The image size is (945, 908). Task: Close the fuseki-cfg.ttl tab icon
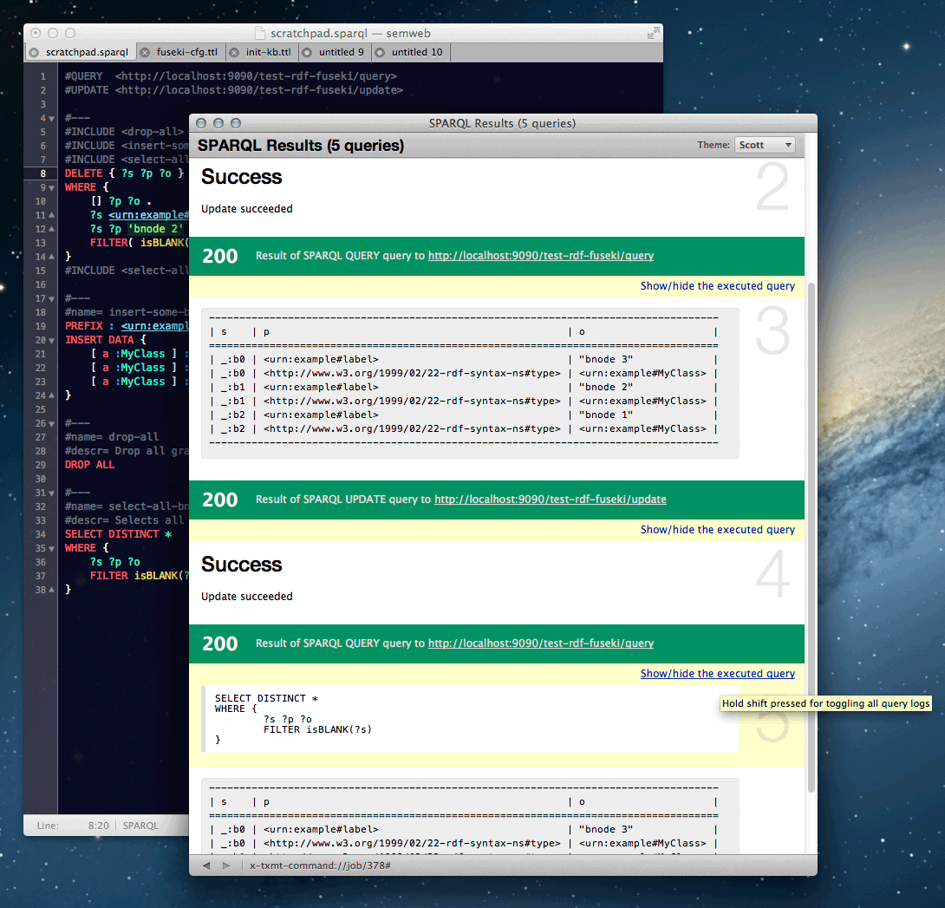tap(145, 52)
